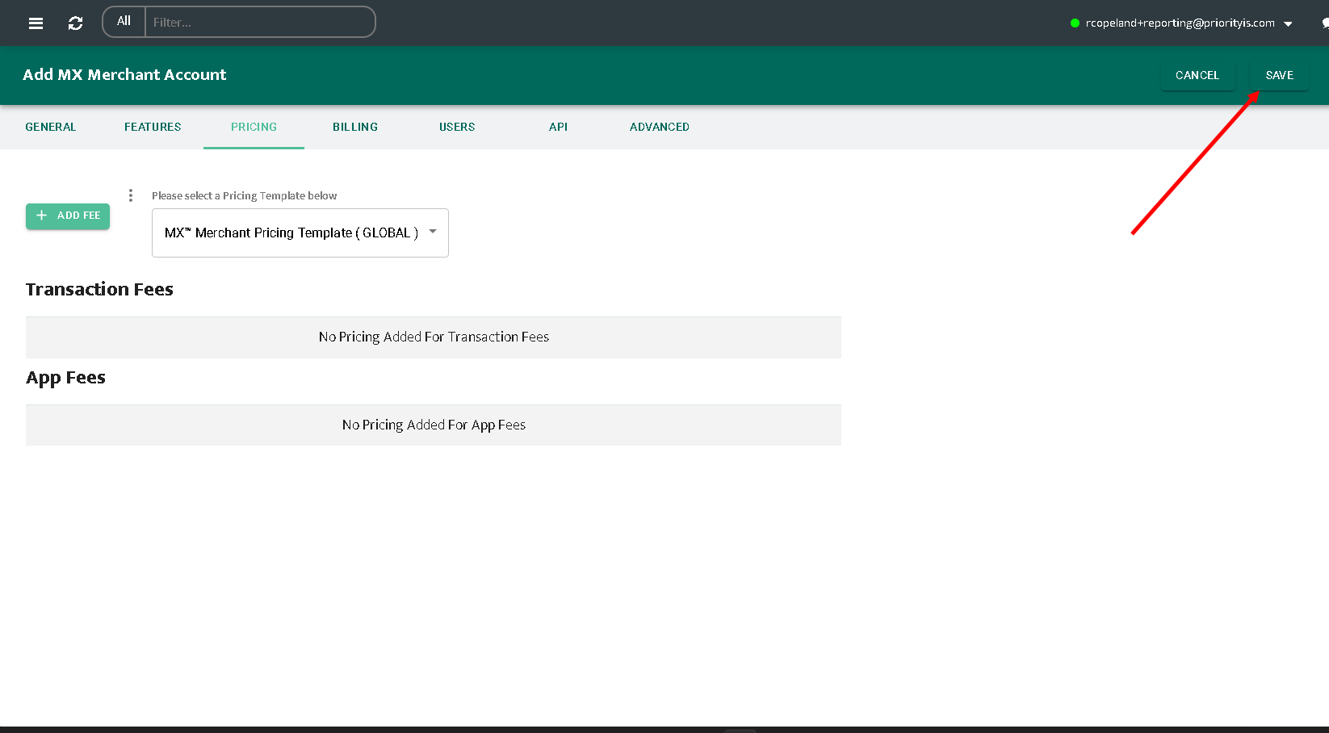Open the hamburger navigation menu

[36, 23]
